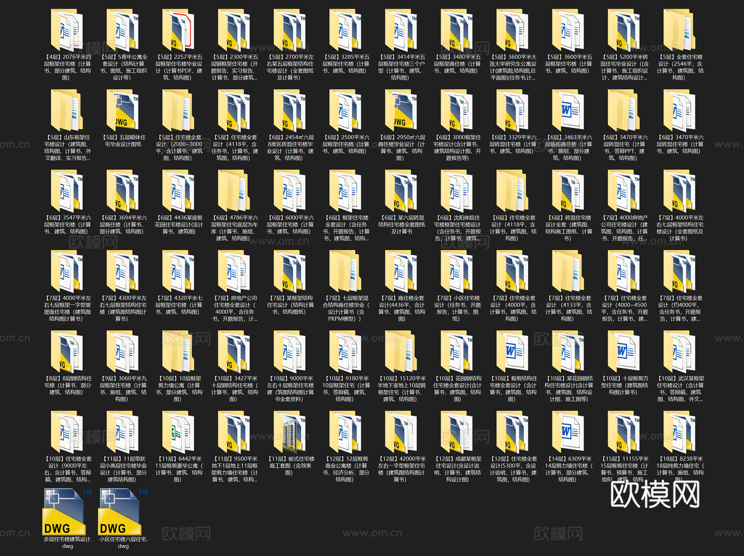Open the 【10层】15120平米半地下室 folder icon
Screen dimensions: 744x556
401,353
